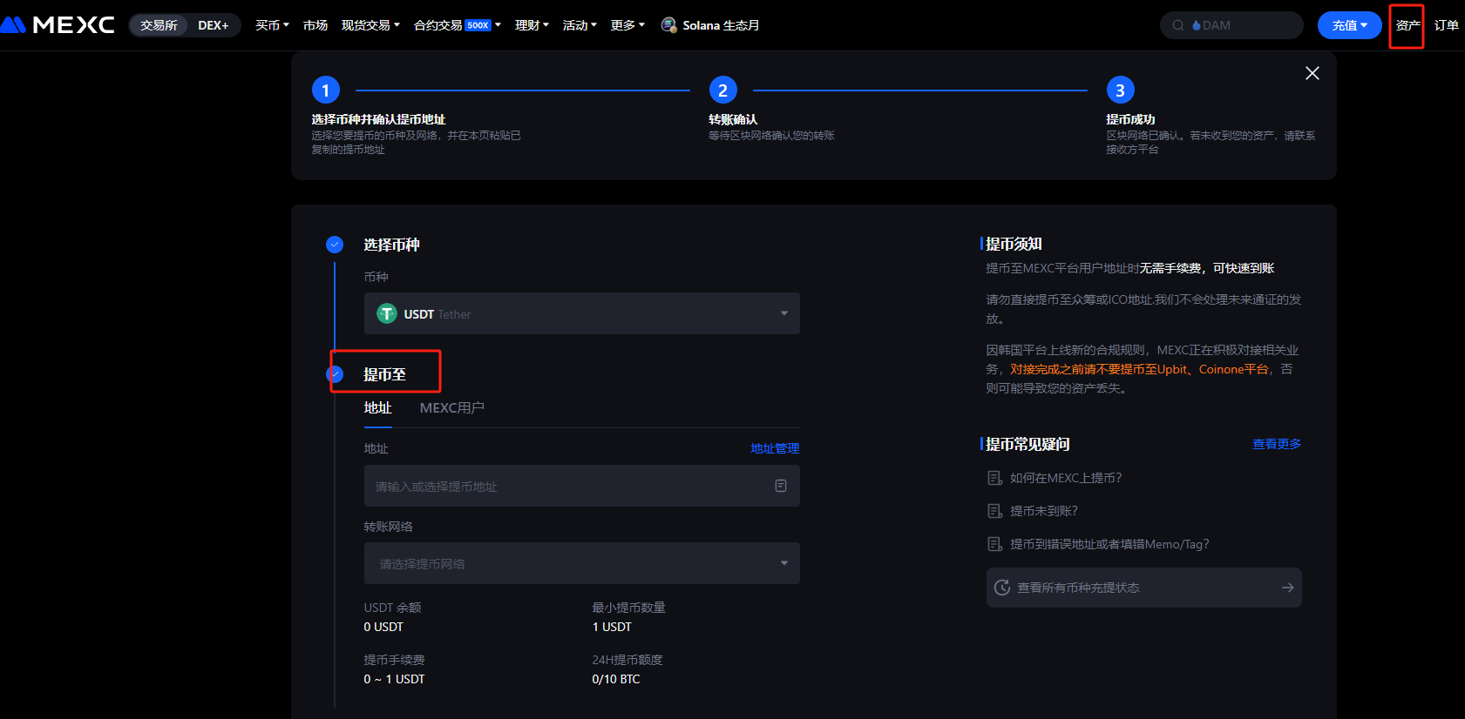Close the withdrawal steps guide
The image size is (1465, 719).
click(1312, 73)
